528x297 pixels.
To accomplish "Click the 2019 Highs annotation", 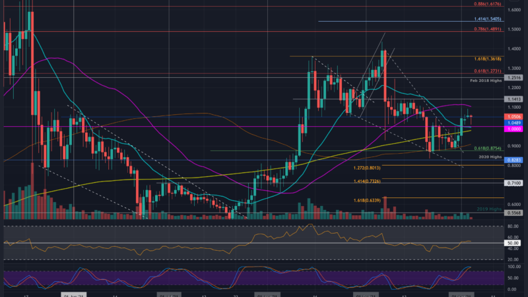I will (489, 209).
